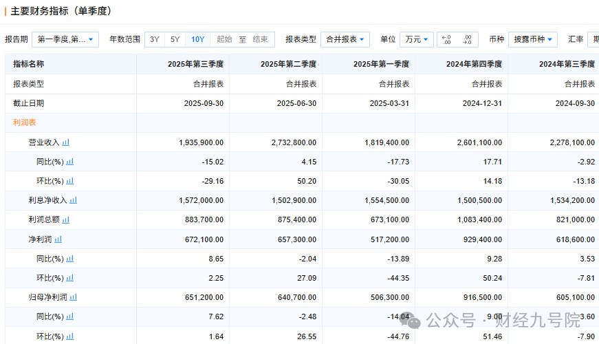Click the chart icon next to 利润总额
The image size is (599, 344).
tap(66, 219)
